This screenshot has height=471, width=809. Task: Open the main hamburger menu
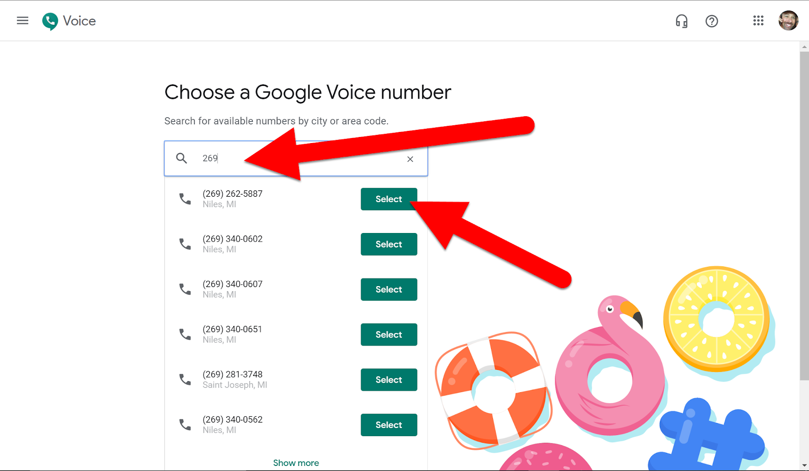click(22, 21)
